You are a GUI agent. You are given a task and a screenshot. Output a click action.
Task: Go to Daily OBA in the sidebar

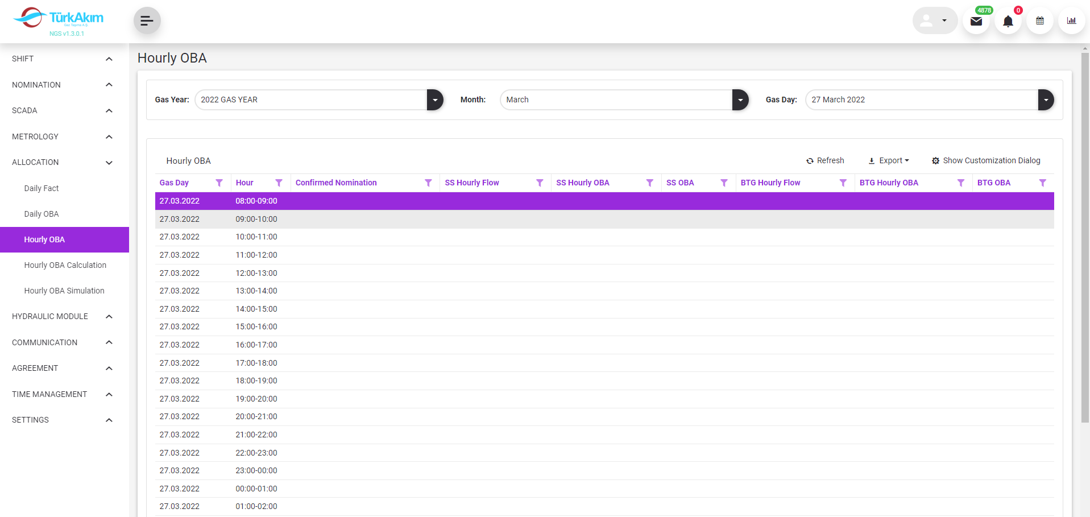coord(42,214)
